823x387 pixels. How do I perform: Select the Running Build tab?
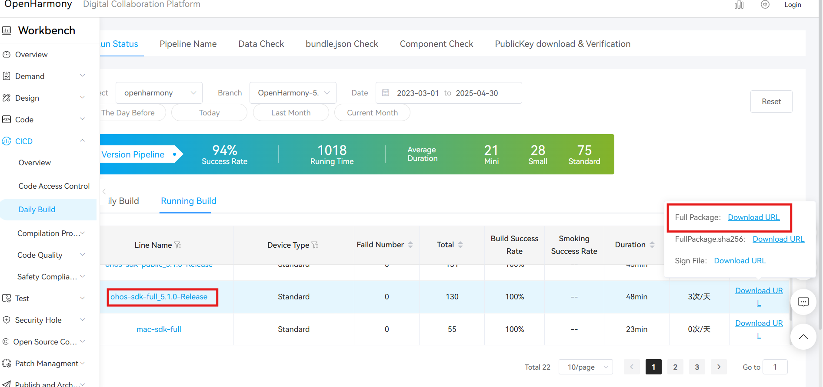click(x=189, y=201)
